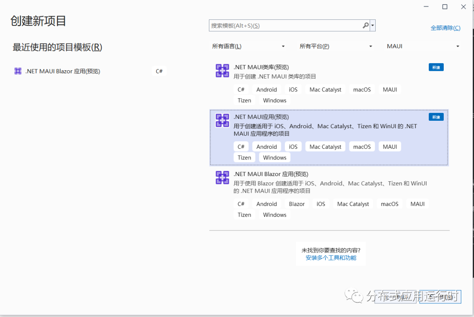Click the Tizen tag under .NET MAUI Blazor 应用

pyautogui.click(x=244, y=215)
